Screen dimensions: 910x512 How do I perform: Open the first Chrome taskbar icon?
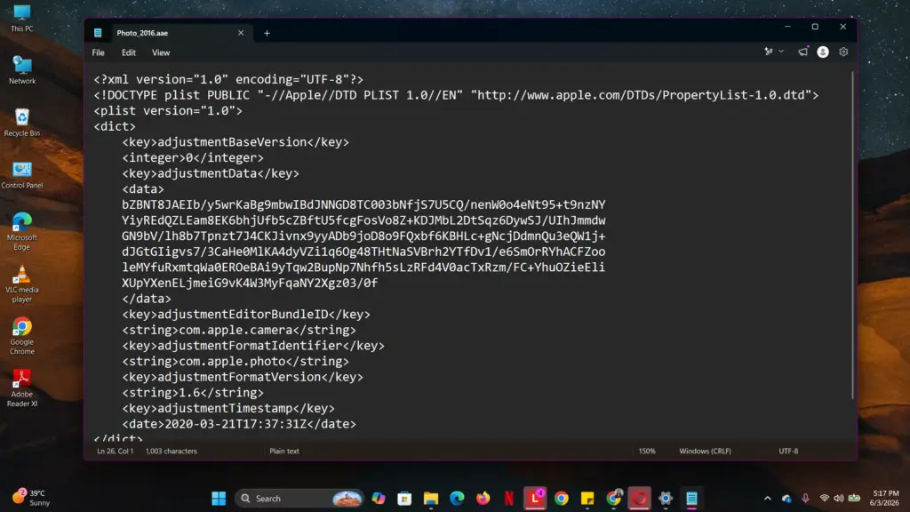(x=562, y=498)
